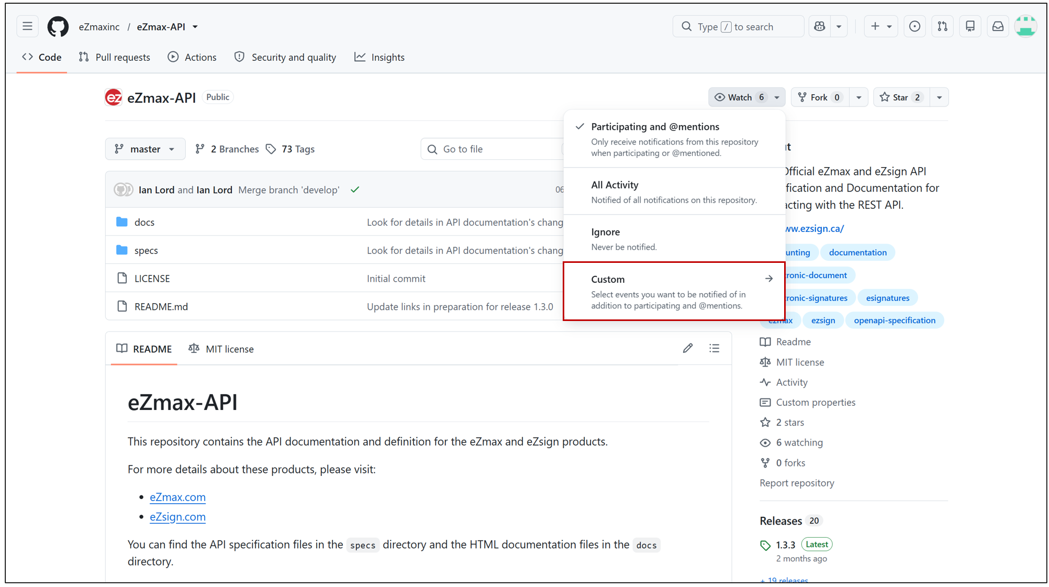Click the openapi-specification topic tag
The height and width of the screenshot is (587, 1049).
895,320
